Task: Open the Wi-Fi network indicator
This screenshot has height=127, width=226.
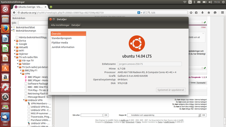Action: tap(185, 2)
